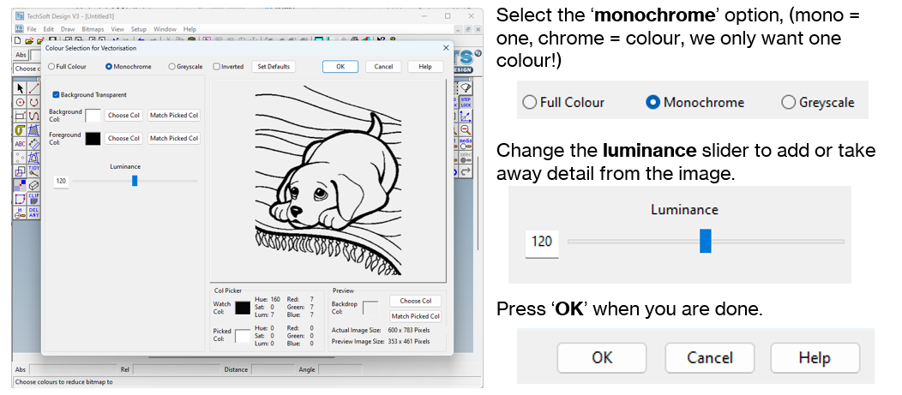
Task: Click the black Foreground colour swatch
Action: point(92,138)
